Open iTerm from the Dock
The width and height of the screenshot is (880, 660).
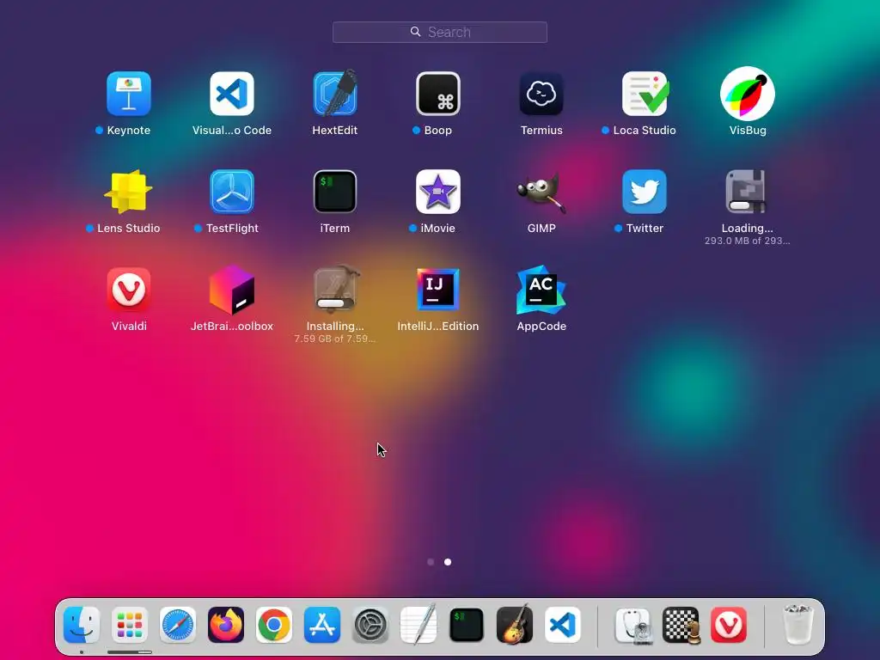pos(467,625)
